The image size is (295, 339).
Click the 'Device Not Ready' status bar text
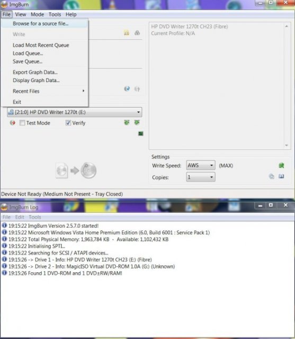coord(62,194)
